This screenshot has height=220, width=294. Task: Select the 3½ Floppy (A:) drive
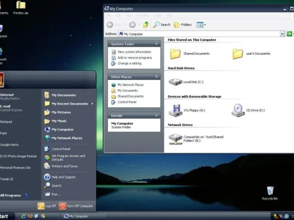point(176,110)
